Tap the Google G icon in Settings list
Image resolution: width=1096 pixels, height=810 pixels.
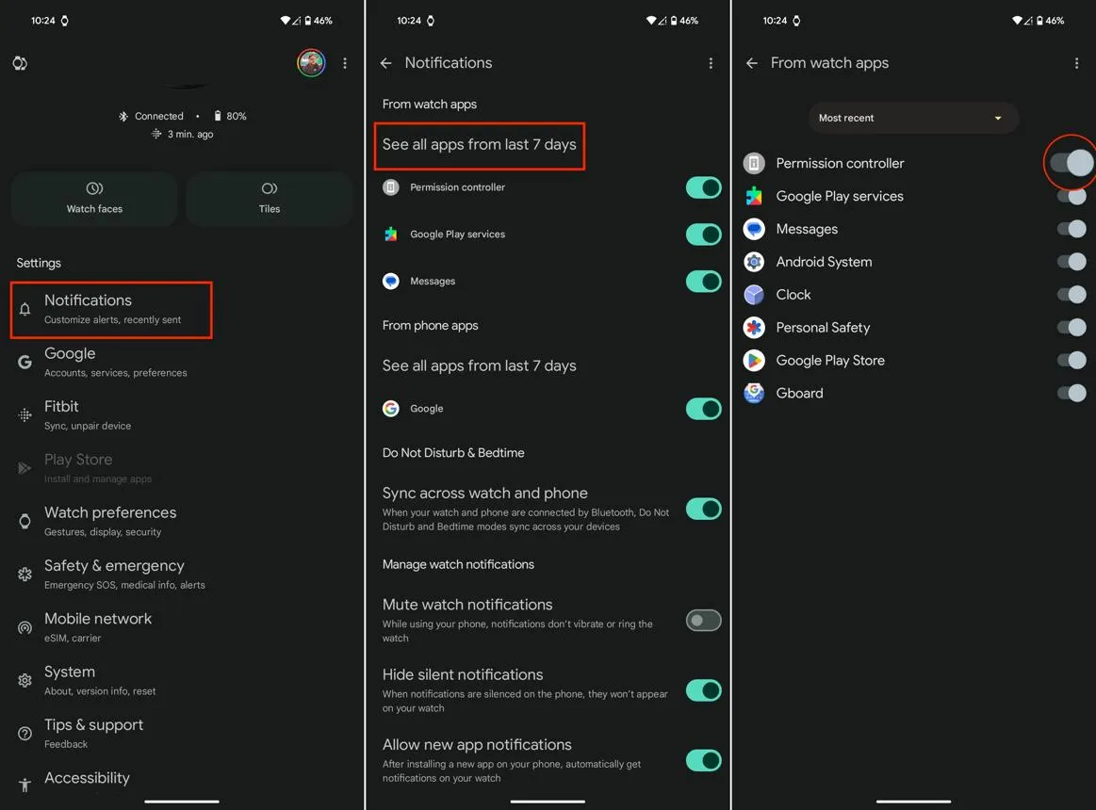(x=25, y=362)
